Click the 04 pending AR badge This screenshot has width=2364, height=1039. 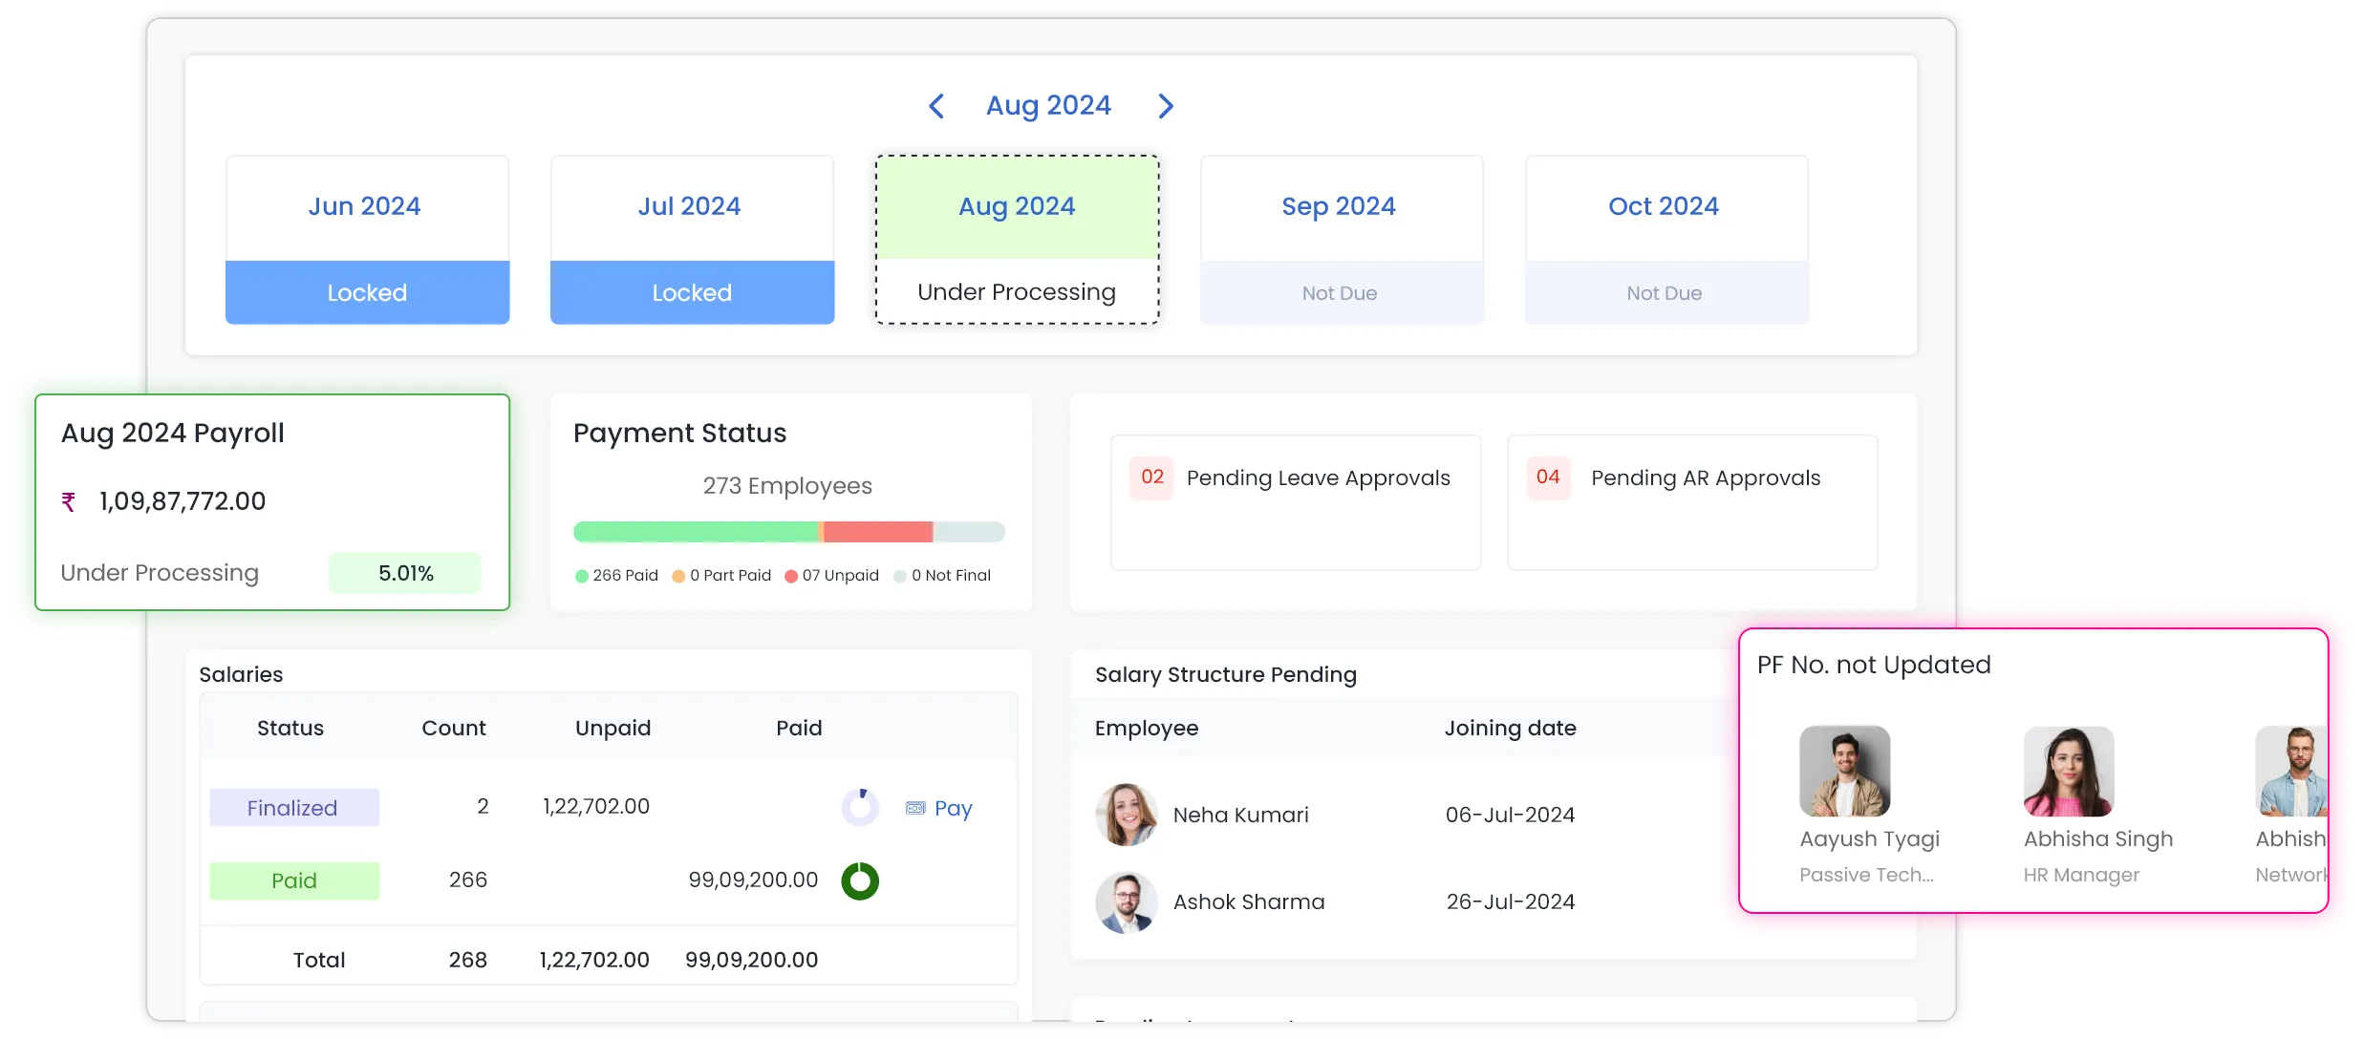[x=1548, y=477]
